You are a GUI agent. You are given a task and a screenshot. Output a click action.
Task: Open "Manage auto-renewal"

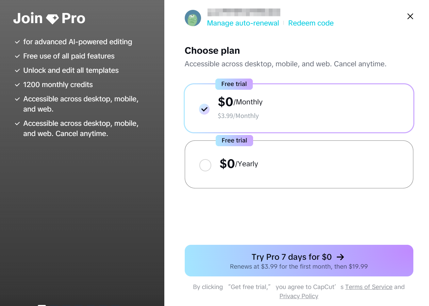[x=243, y=23]
